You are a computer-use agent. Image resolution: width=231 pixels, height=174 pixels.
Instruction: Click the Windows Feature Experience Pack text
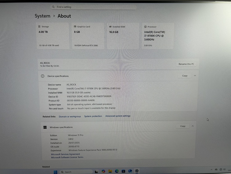(x=93, y=150)
